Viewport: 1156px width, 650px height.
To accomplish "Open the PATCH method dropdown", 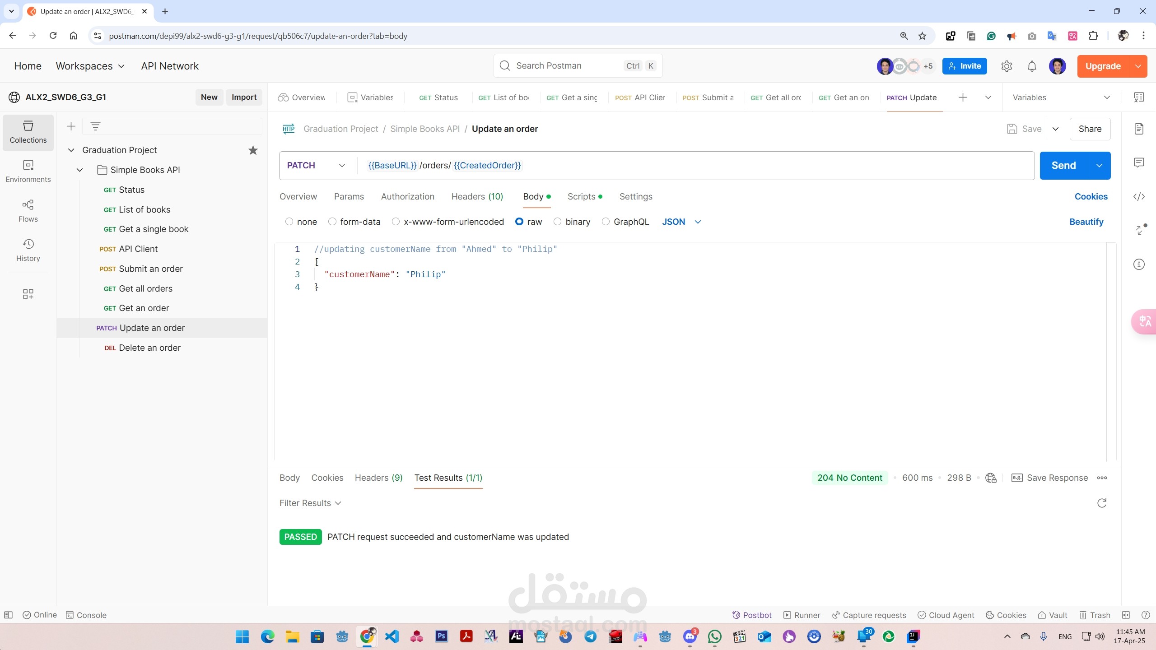I will pos(316,165).
